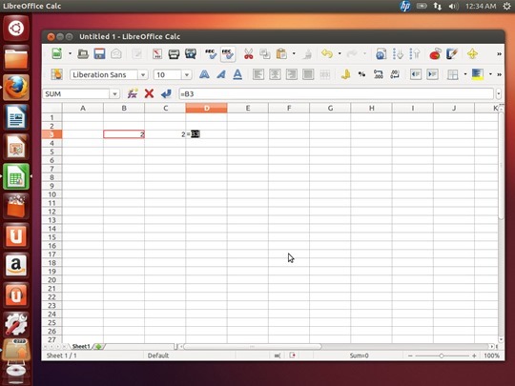Click the Undo arrow icon
This screenshot has width=515, height=386.
pyautogui.click(x=327, y=53)
